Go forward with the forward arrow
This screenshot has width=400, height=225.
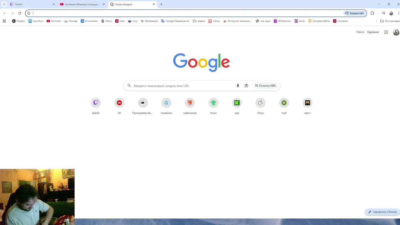pyautogui.click(x=12, y=13)
